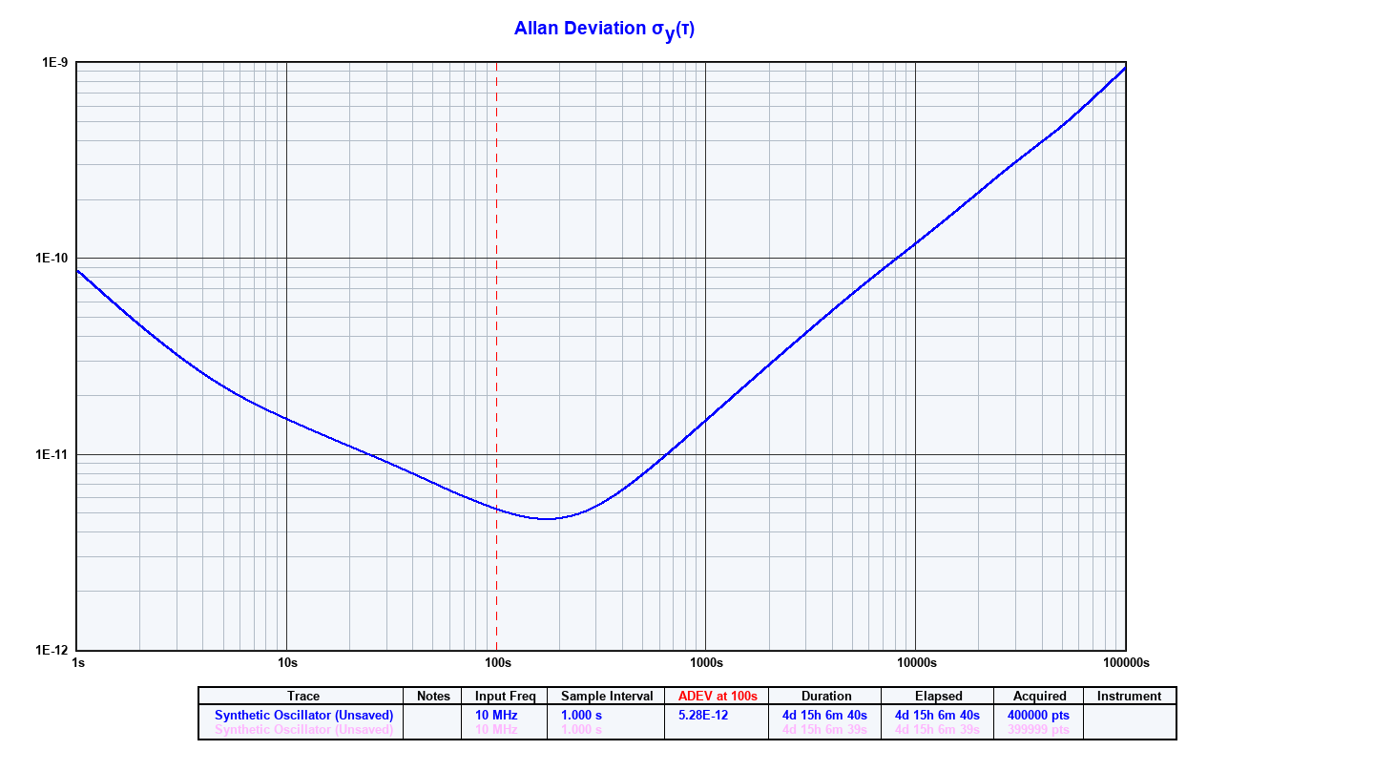This screenshot has height=771, width=1374.
Task: Click the pink elapsed 4d 15h 6m 39s
Action: (x=937, y=730)
